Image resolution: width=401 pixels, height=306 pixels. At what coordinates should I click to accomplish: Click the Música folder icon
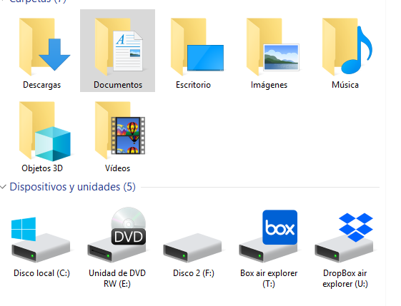pos(347,46)
